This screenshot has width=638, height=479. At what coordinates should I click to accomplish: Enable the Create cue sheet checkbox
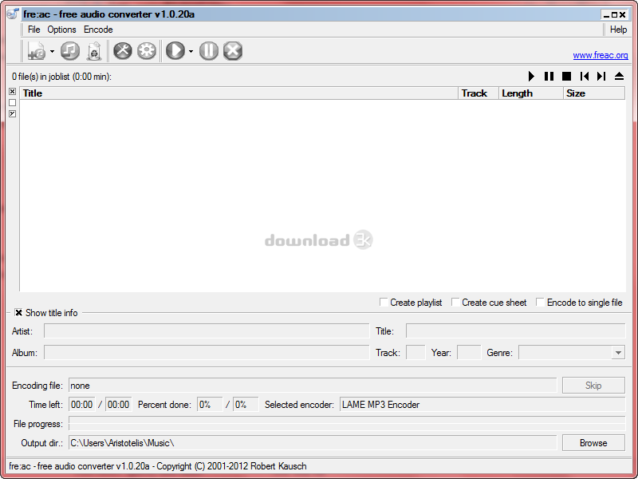click(455, 303)
